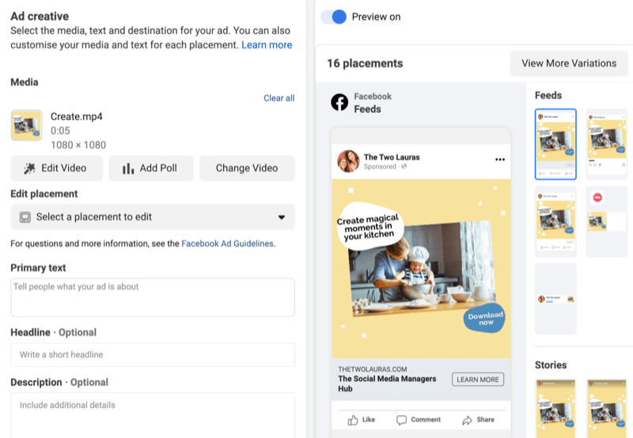The width and height of the screenshot is (633, 438).
Task: Select the second Feeds placement thumbnail
Action: click(x=606, y=144)
